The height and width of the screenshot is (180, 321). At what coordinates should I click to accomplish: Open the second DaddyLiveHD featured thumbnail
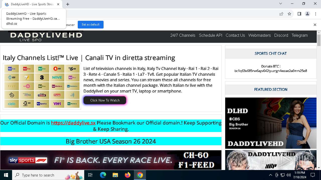coord(271,160)
